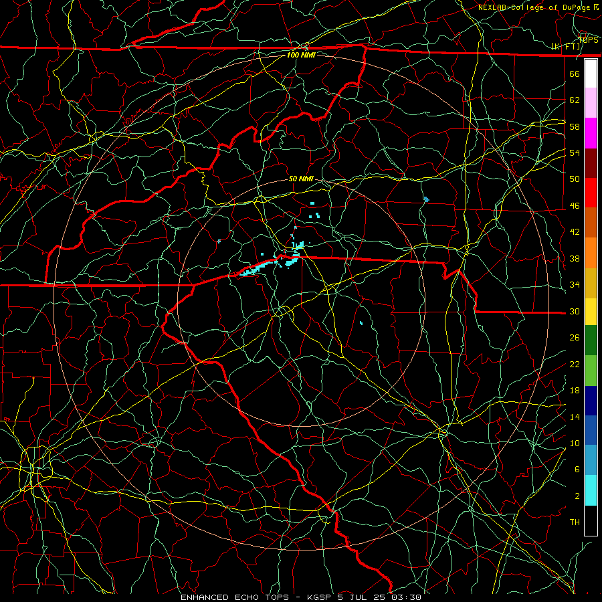Viewport: 602px width, 602px height.
Task: Click the '14' scale label
Action: 575,417
